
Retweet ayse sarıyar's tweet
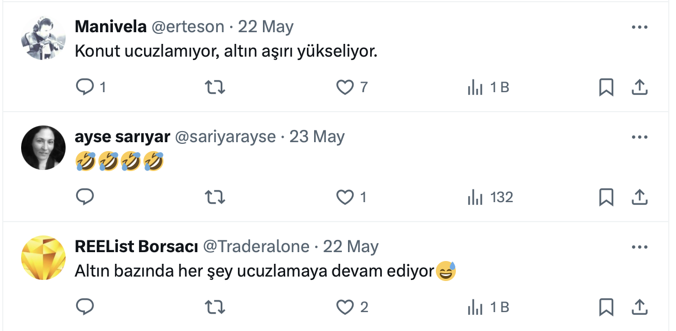[215, 197]
